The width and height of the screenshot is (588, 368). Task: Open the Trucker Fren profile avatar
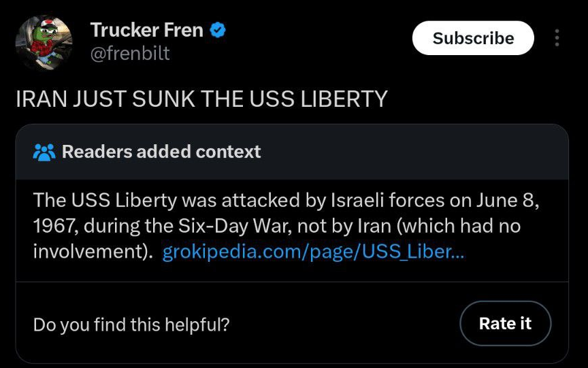pos(44,42)
